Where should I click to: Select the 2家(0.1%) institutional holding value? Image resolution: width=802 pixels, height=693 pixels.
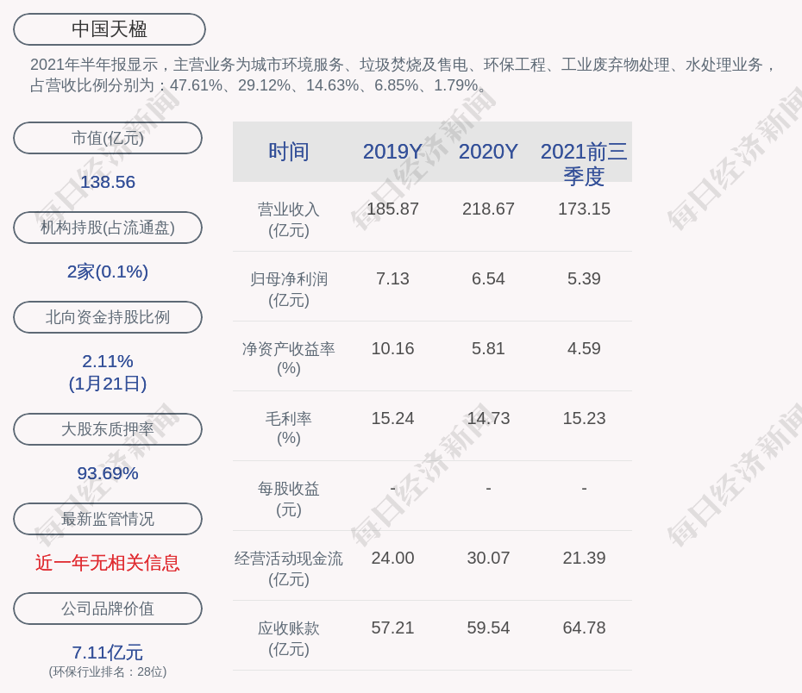(108, 272)
